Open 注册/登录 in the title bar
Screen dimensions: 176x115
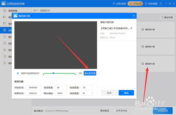(x=121, y=4)
